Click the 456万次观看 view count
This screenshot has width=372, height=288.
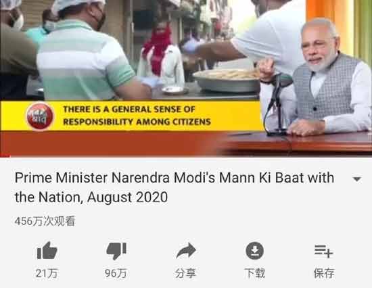[45, 221]
